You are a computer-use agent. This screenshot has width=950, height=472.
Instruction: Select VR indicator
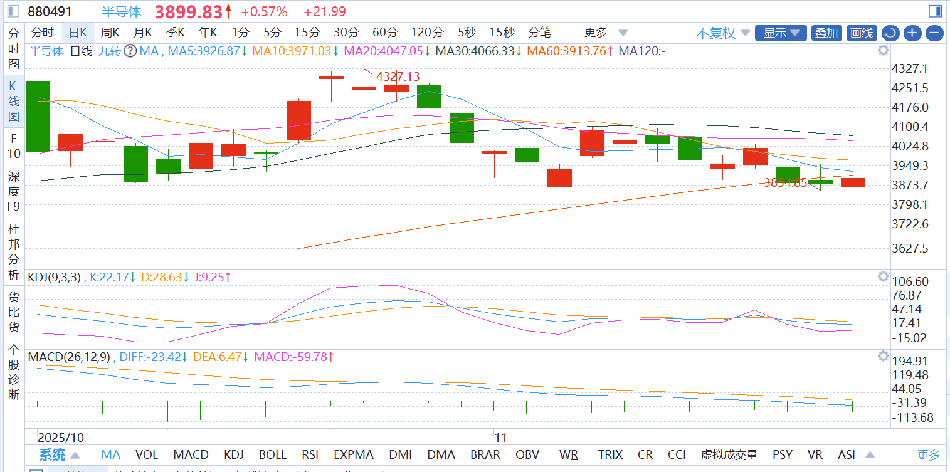[815, 455]
